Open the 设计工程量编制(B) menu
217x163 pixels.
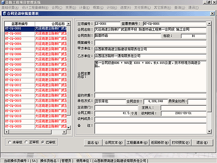[35, 7]
